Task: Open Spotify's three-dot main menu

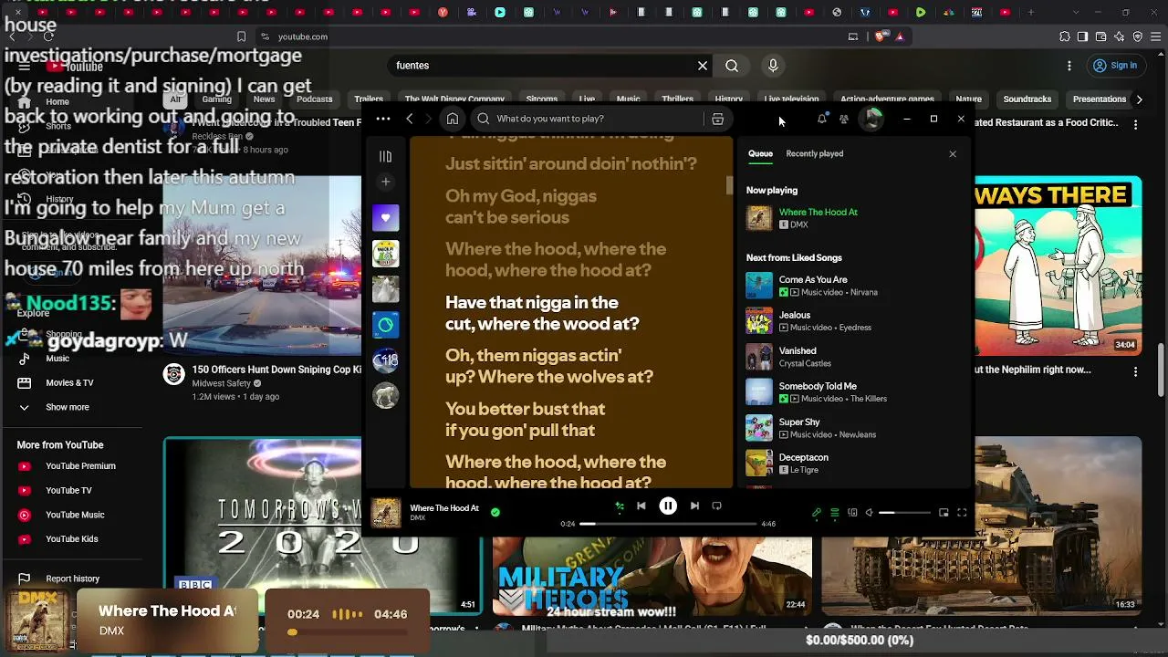Action: coord(383,119)
